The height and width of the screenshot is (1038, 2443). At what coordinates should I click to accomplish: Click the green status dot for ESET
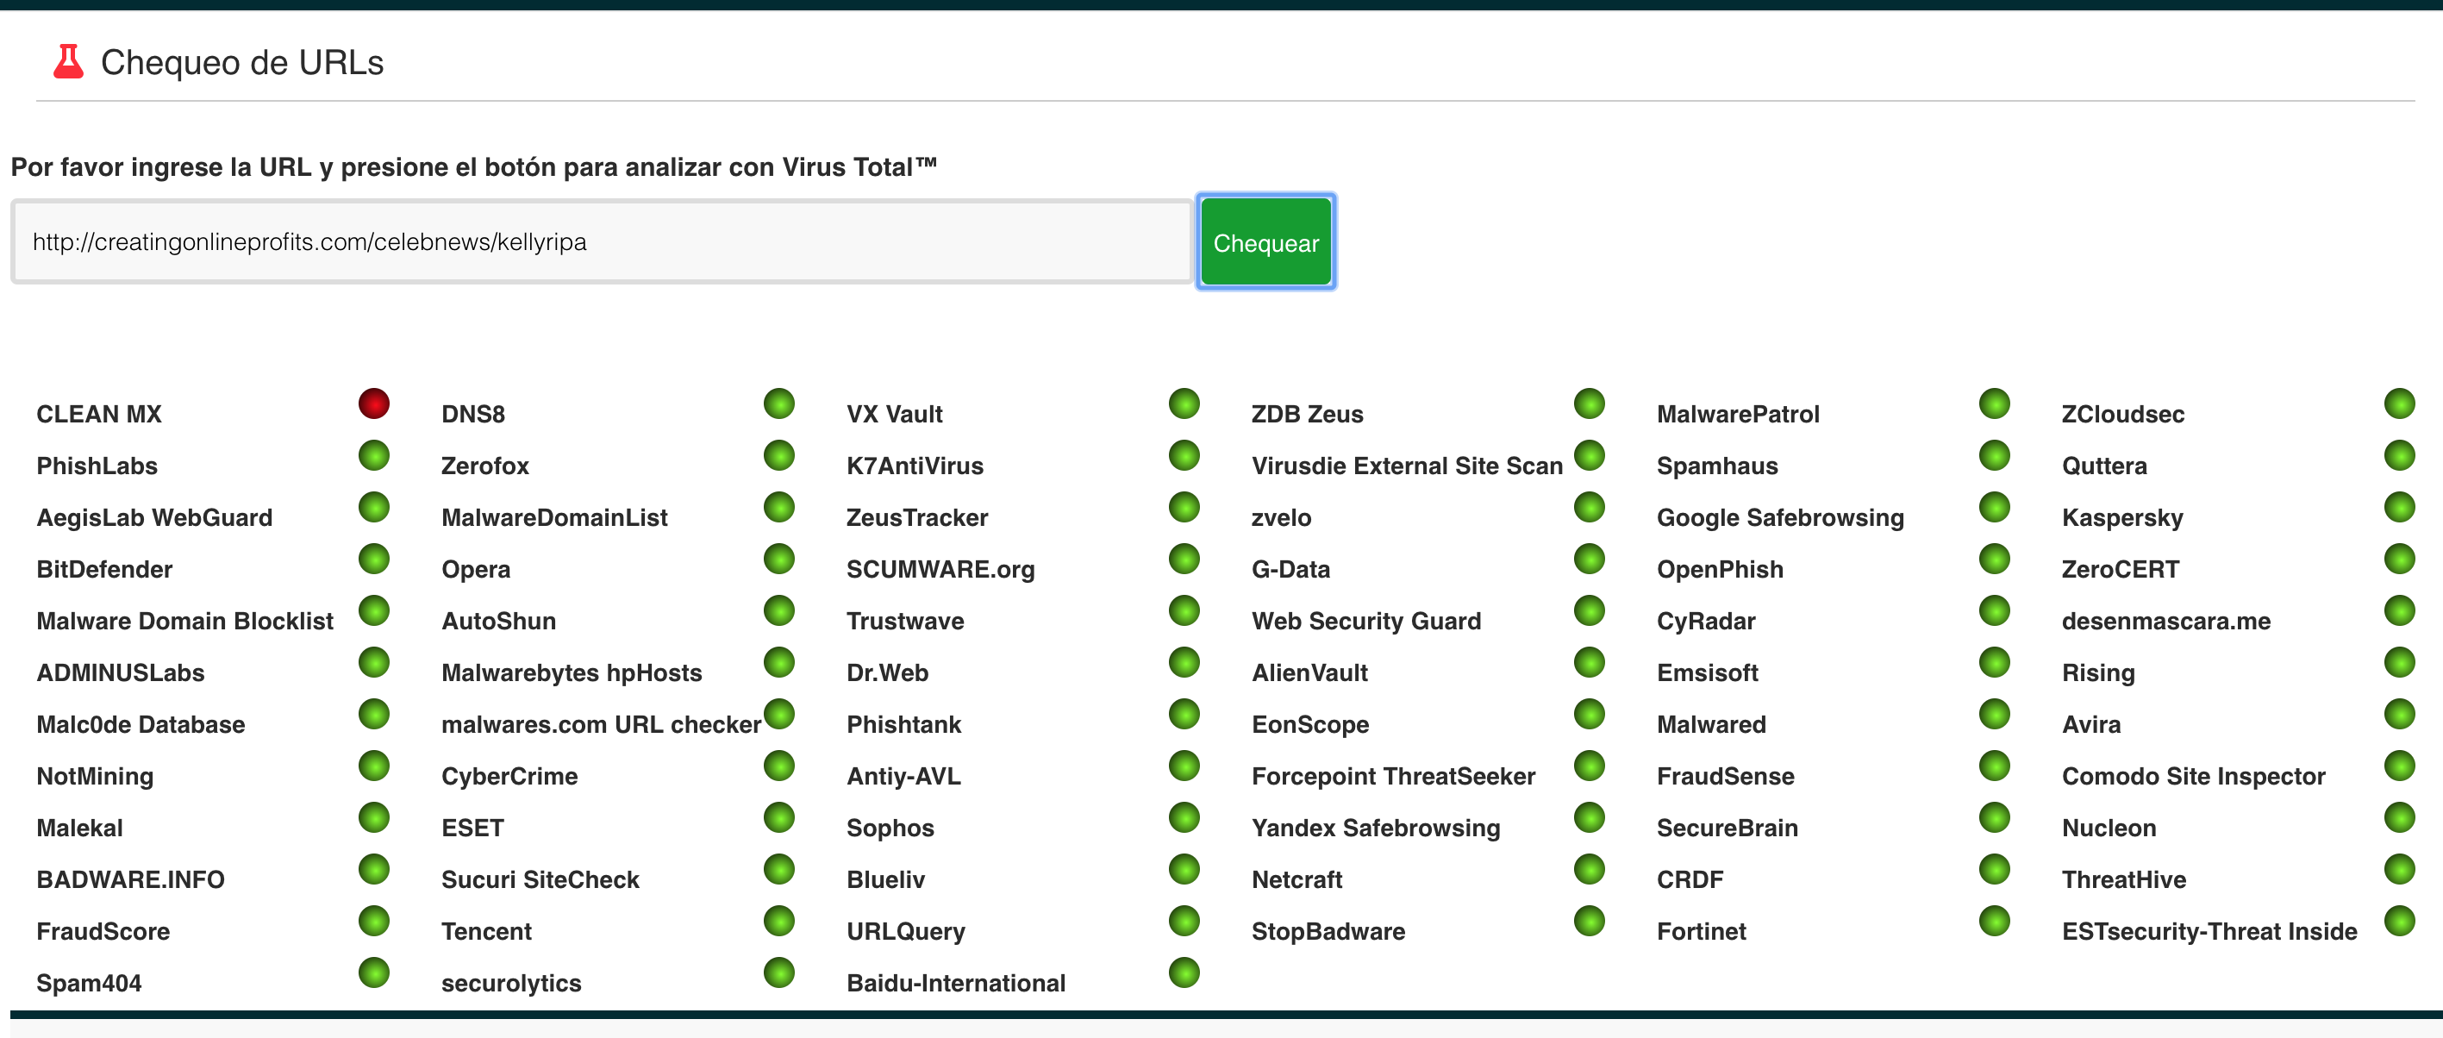(778, 817)
